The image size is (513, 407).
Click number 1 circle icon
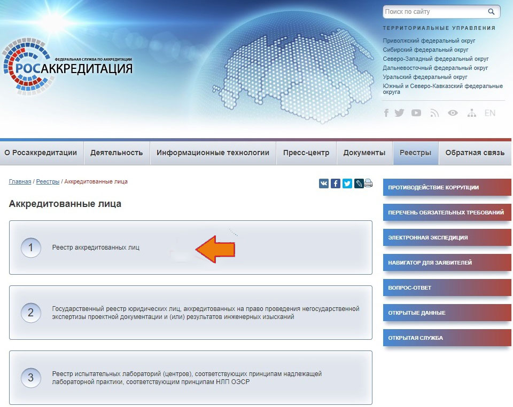(x=31, y=248)
